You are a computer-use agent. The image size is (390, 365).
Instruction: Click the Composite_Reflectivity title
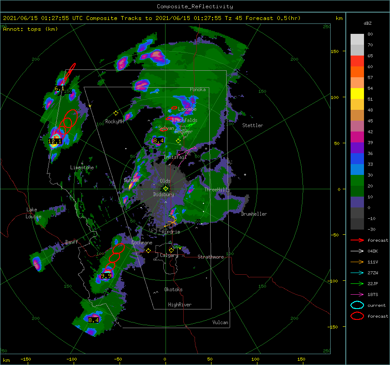(x=195, y=7)
